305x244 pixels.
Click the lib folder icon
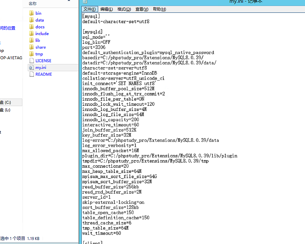tap(31, 40)
